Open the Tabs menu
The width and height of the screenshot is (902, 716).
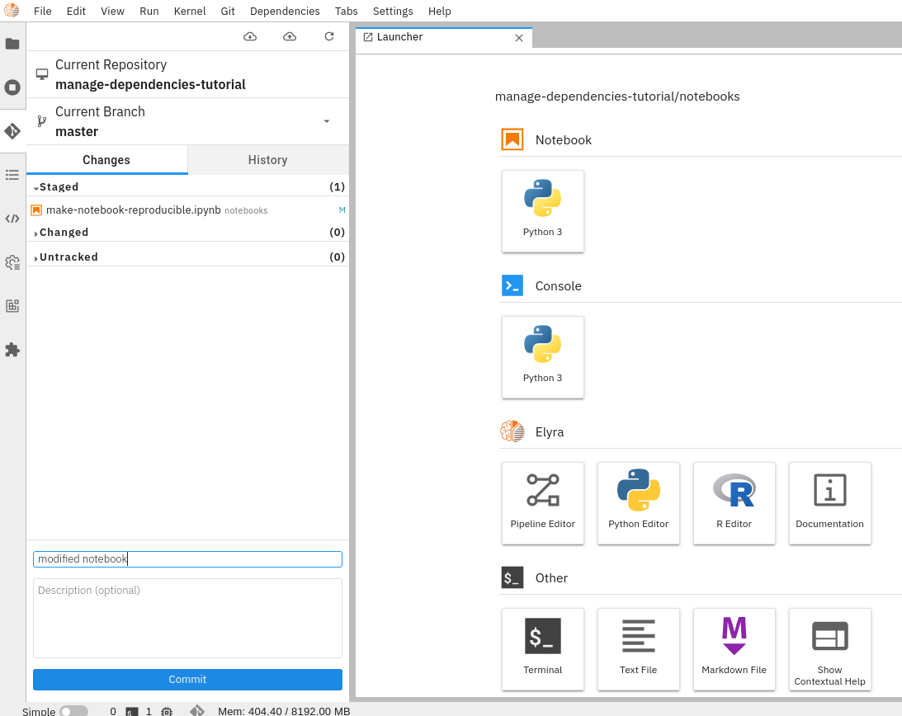347,11
